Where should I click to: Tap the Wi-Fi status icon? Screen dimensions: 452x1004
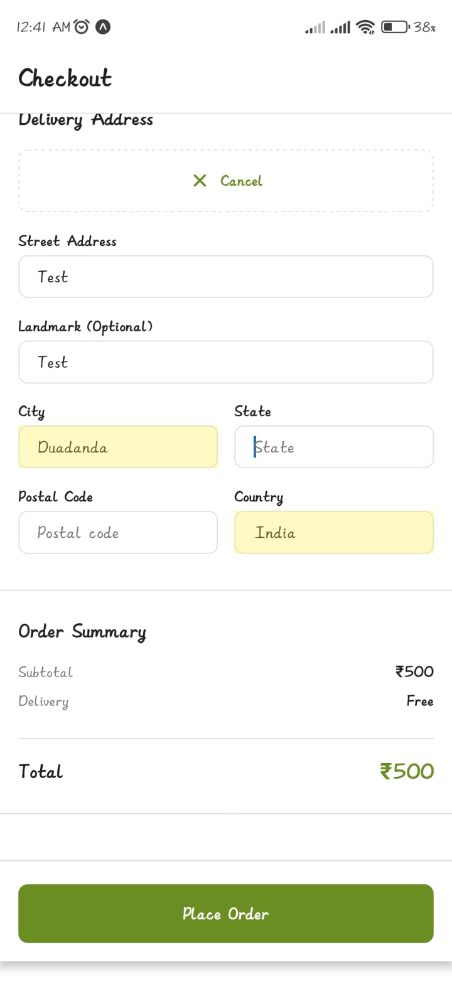pos(365,27)
